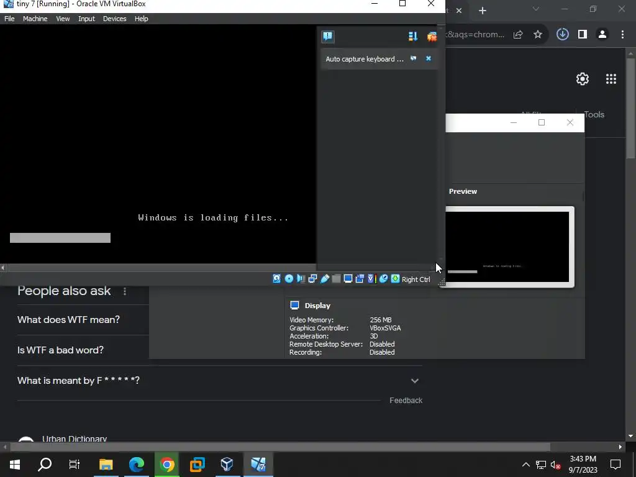Open the Help menu
The height and width of the screenshot is (477, 636).
tap(141, 19)
